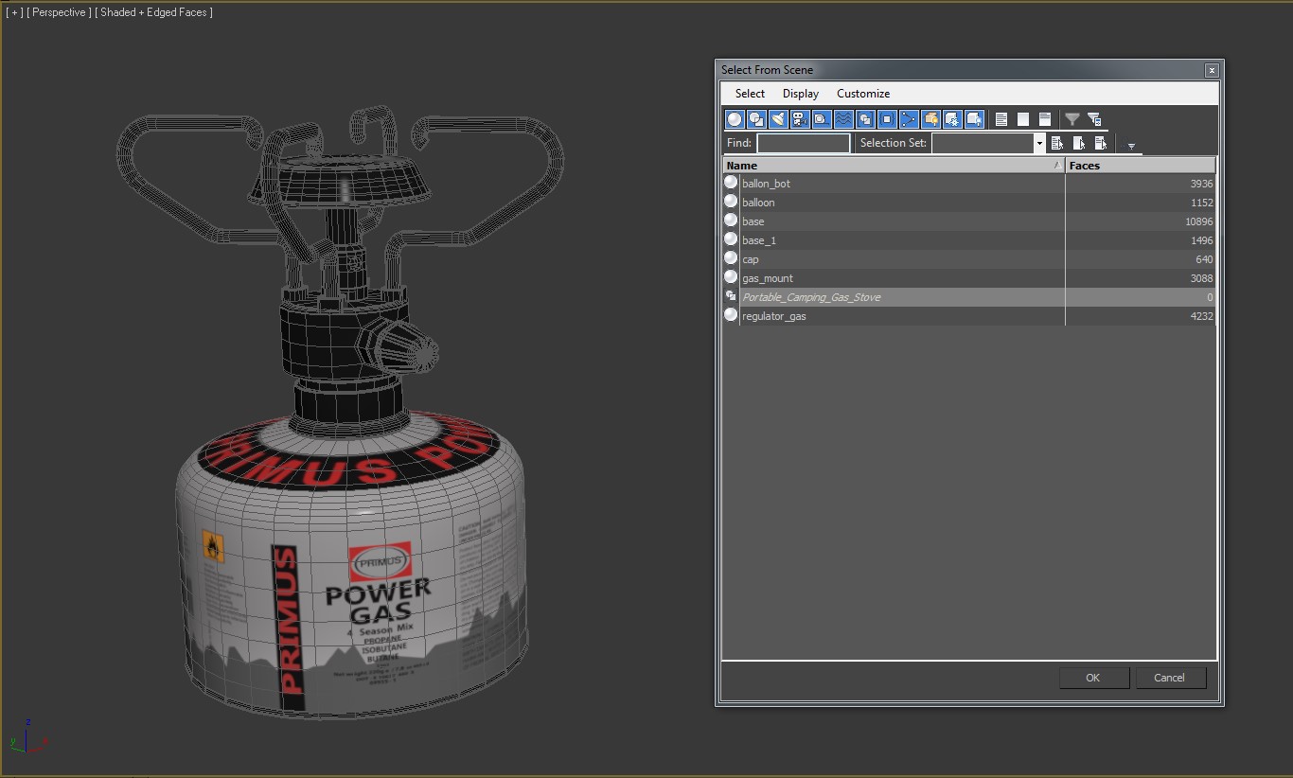1293x778 pixels.
Task: Toggle Display Lights filter icon
Action: coord(778,119)
